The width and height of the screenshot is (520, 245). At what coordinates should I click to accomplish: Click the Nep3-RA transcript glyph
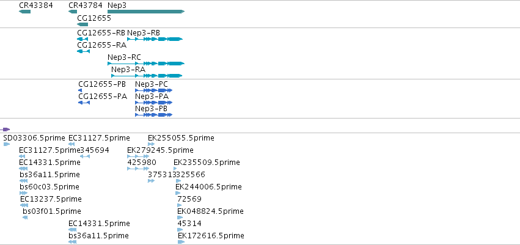point(147,76)
